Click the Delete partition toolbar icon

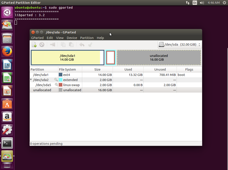coord(42,45)
